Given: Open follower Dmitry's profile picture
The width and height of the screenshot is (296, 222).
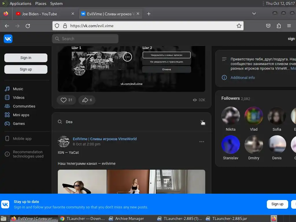Looking at the screenshot, I should (x=254, y=145).
